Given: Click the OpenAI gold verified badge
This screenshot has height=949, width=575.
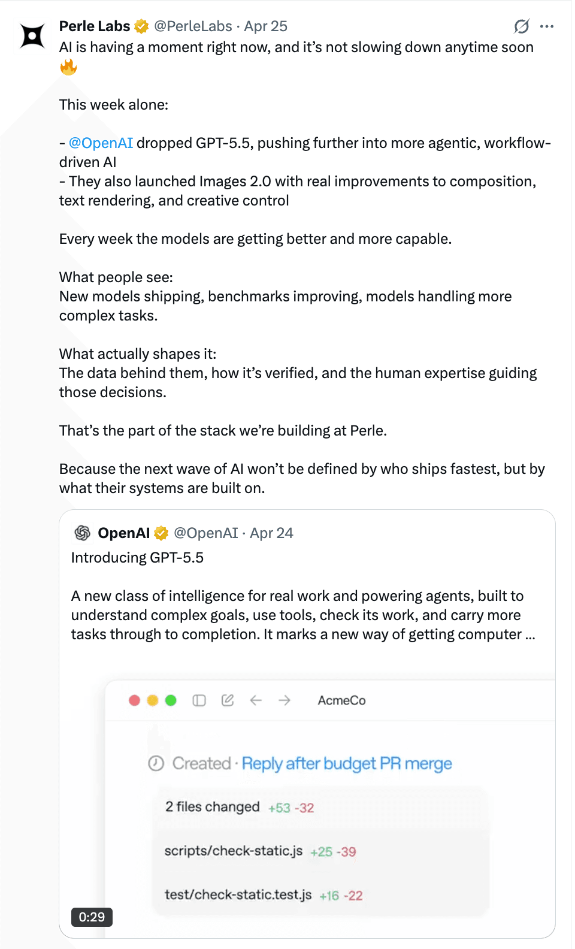Looking at the screenshot, I should click(x=161, y=533).
